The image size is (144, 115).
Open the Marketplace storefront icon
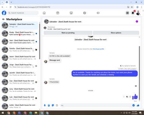coord(71,13)
